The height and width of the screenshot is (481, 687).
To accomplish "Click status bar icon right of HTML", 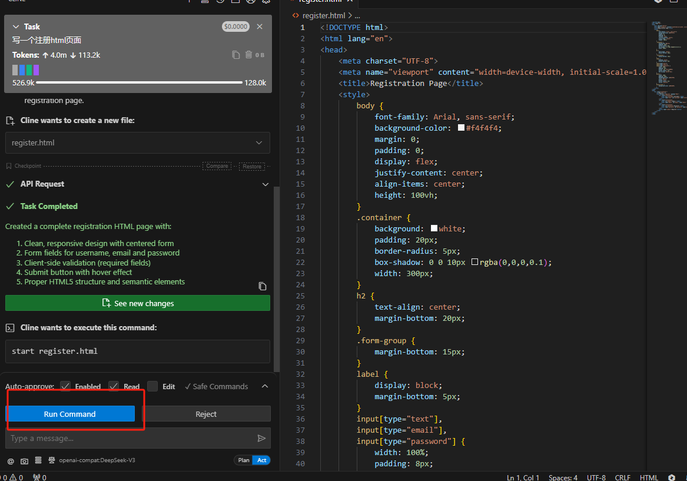I will (672, 477).
